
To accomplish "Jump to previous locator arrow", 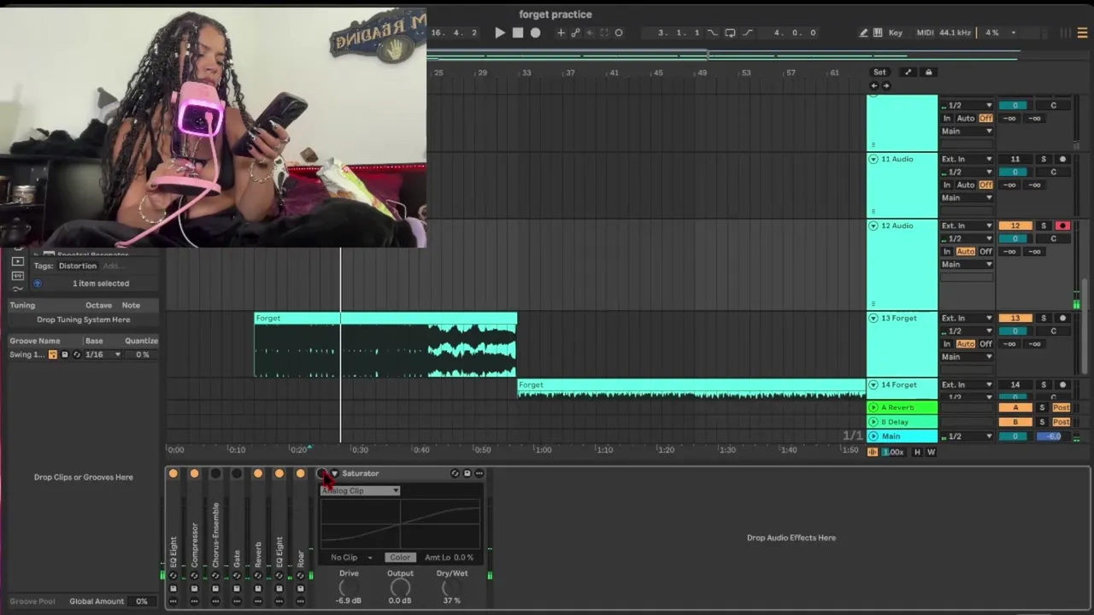I will [x=874, y=85].
